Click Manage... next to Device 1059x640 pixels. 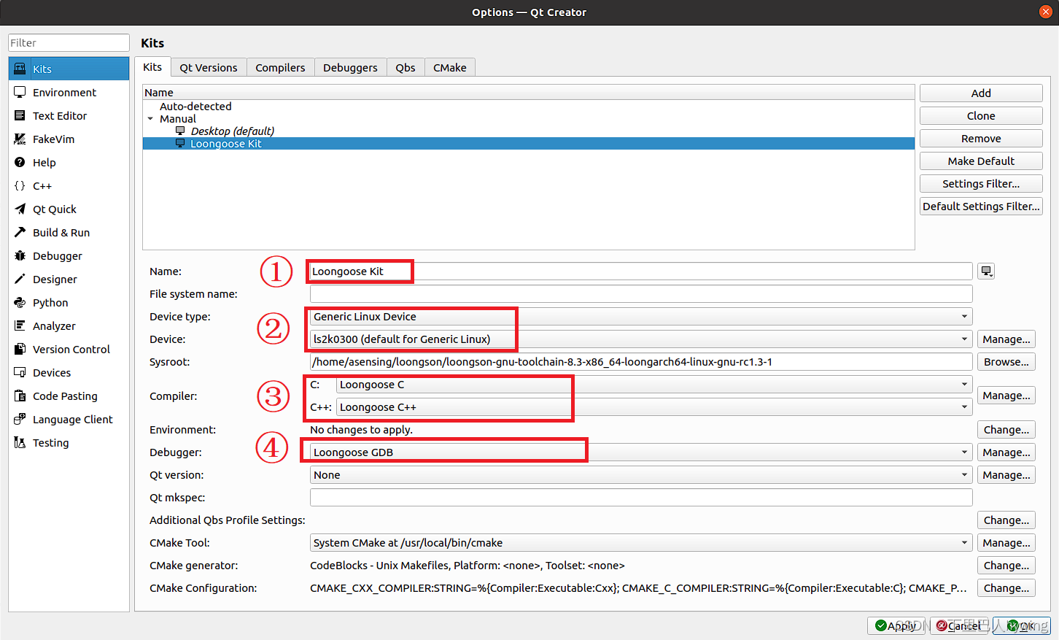click(1006, 339)
